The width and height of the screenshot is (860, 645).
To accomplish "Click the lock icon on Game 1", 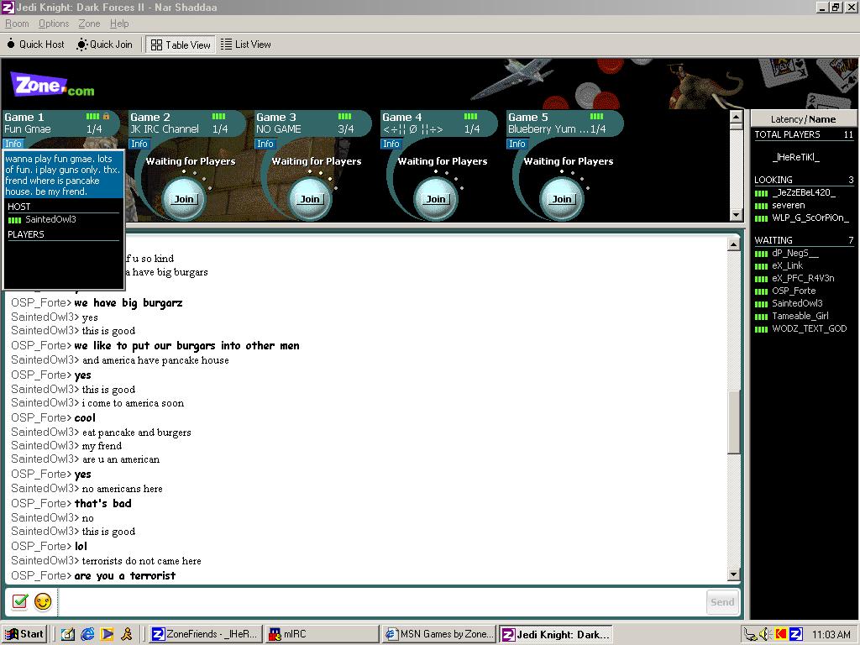I will pos(107,116).
